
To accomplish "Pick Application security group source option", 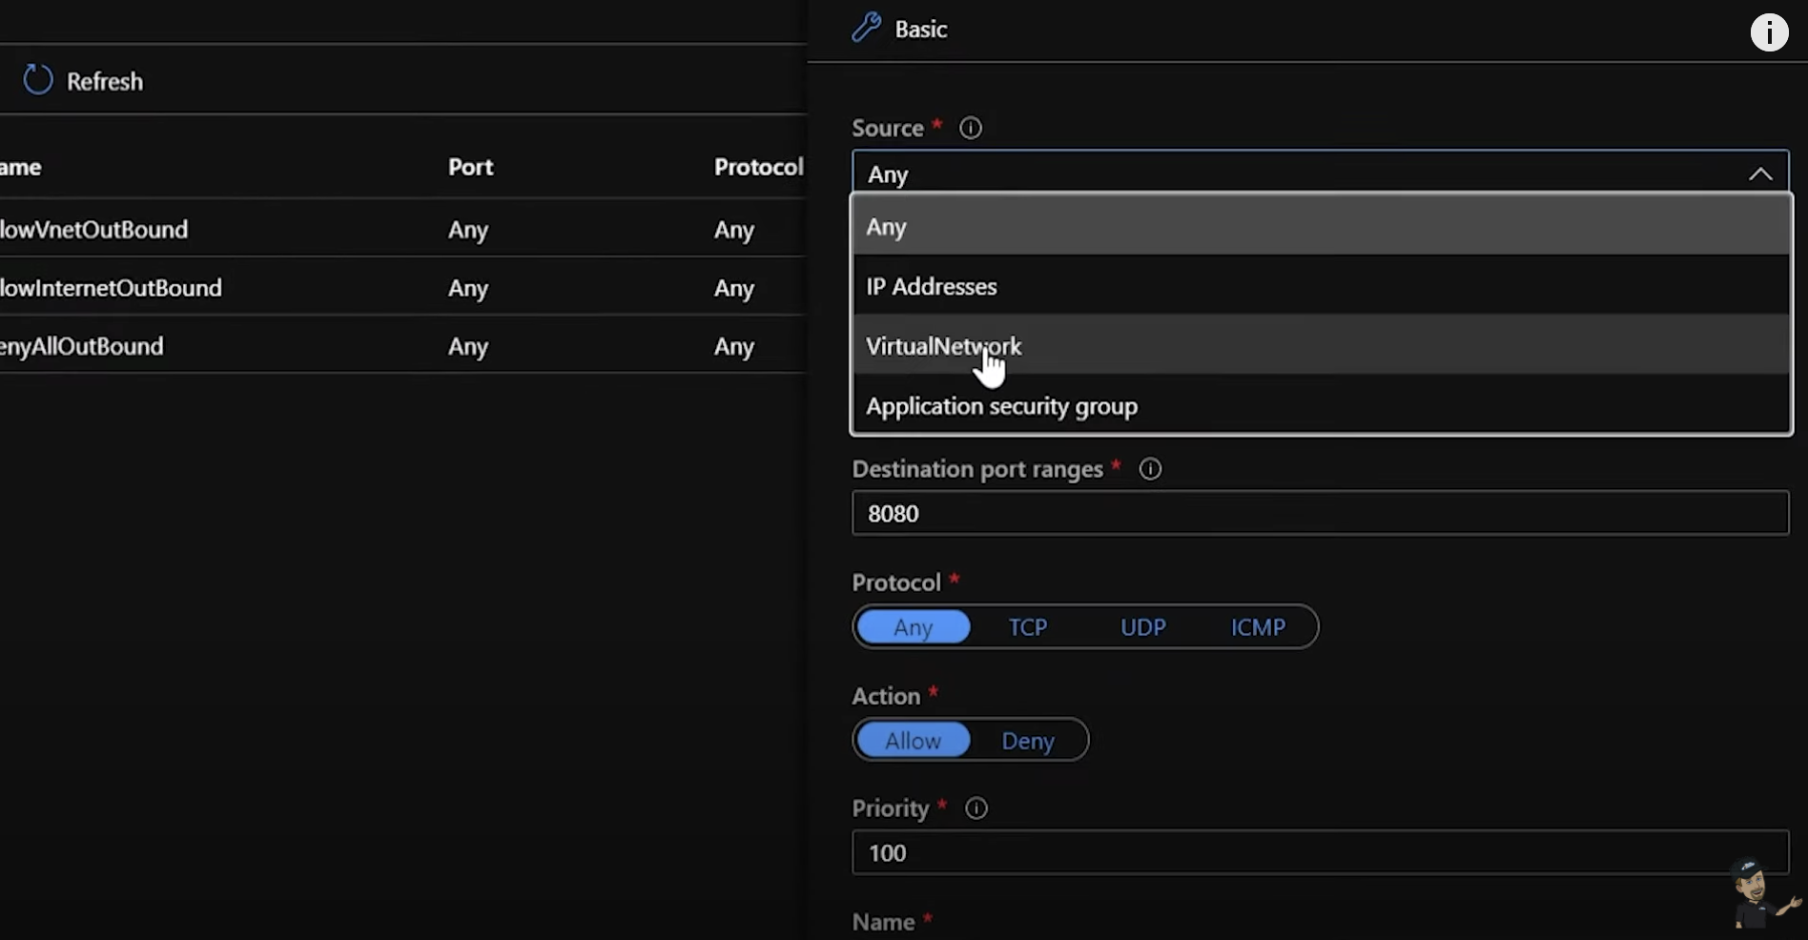I will [x=1001, y=406].
